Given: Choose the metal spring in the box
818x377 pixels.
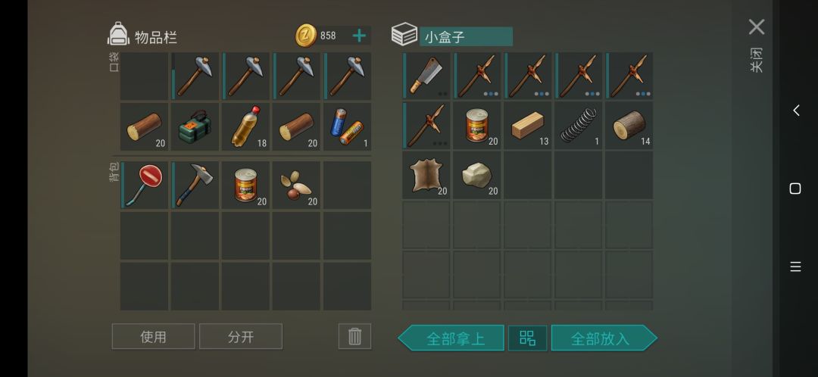Looking at the screenshot, I should point(578,126).
